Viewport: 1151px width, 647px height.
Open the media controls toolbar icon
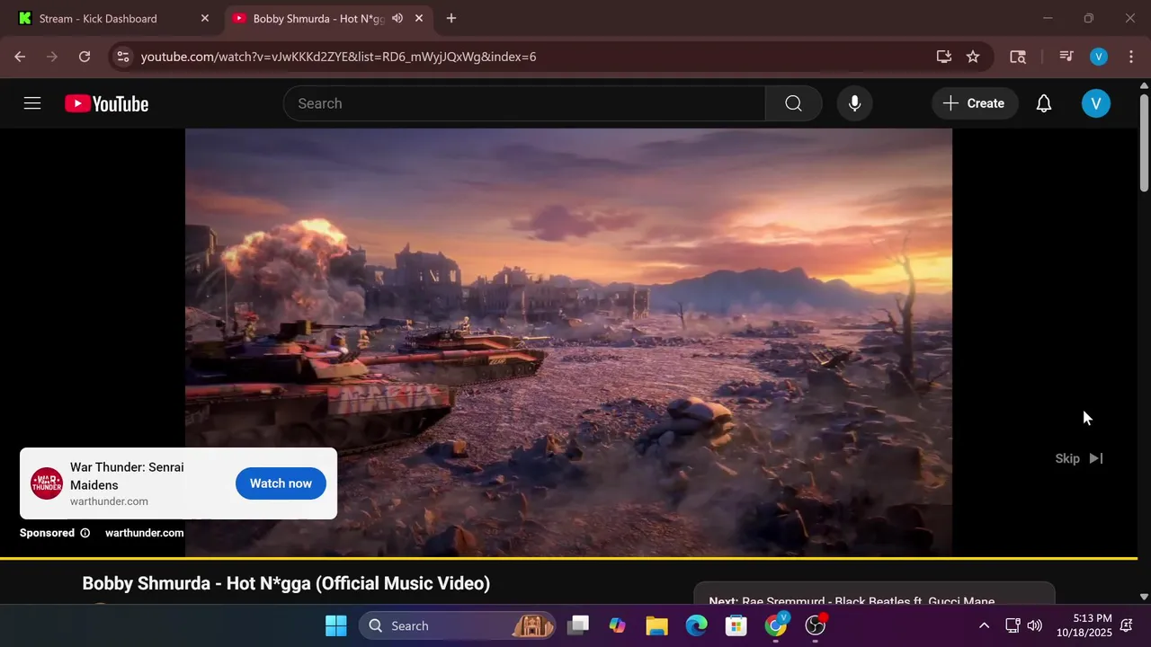(x=1066, y=57)
